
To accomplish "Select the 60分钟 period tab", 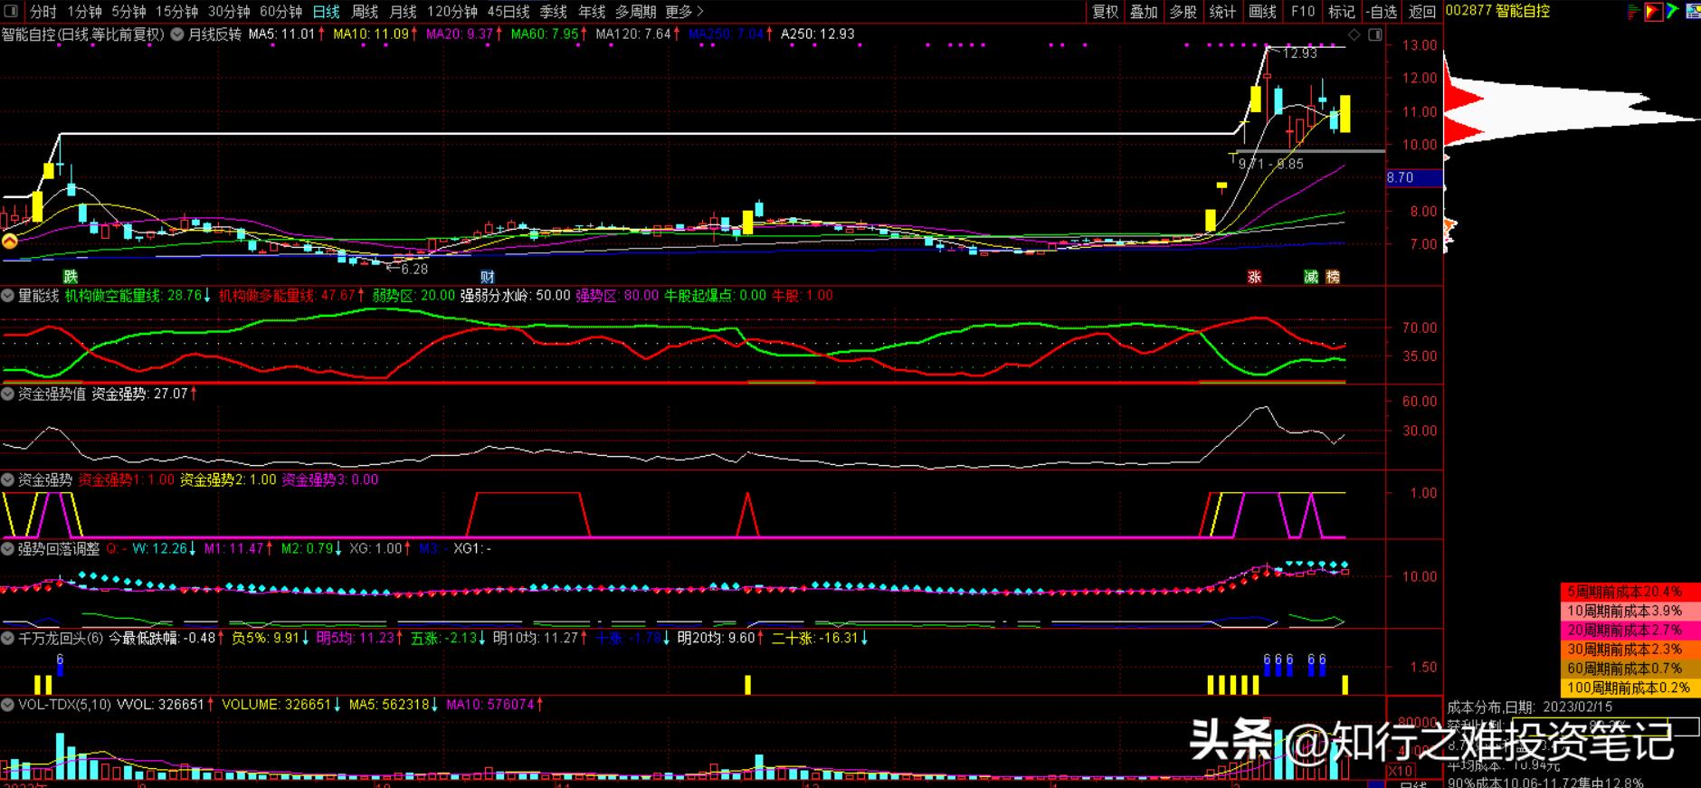I will click(280, 12).
